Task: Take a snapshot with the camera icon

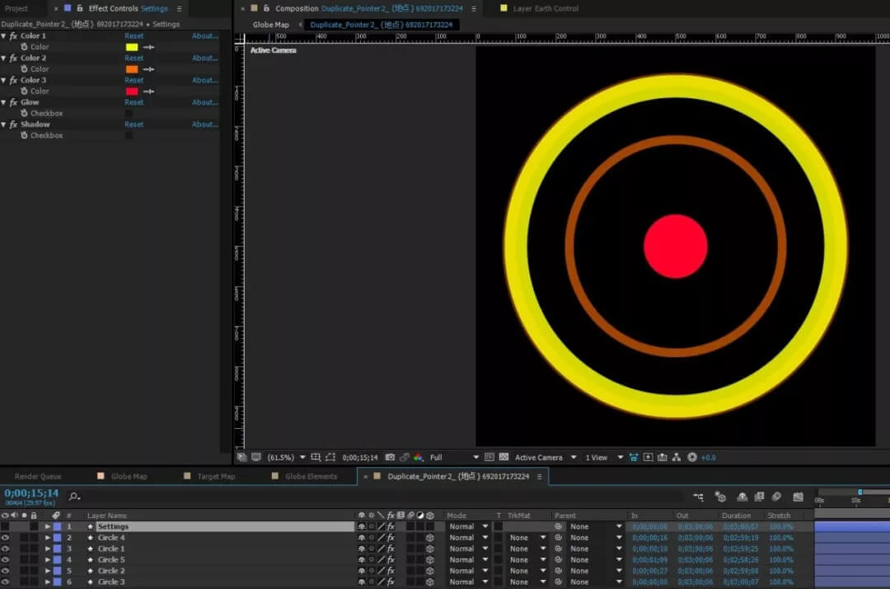Action: click(390, 457)
